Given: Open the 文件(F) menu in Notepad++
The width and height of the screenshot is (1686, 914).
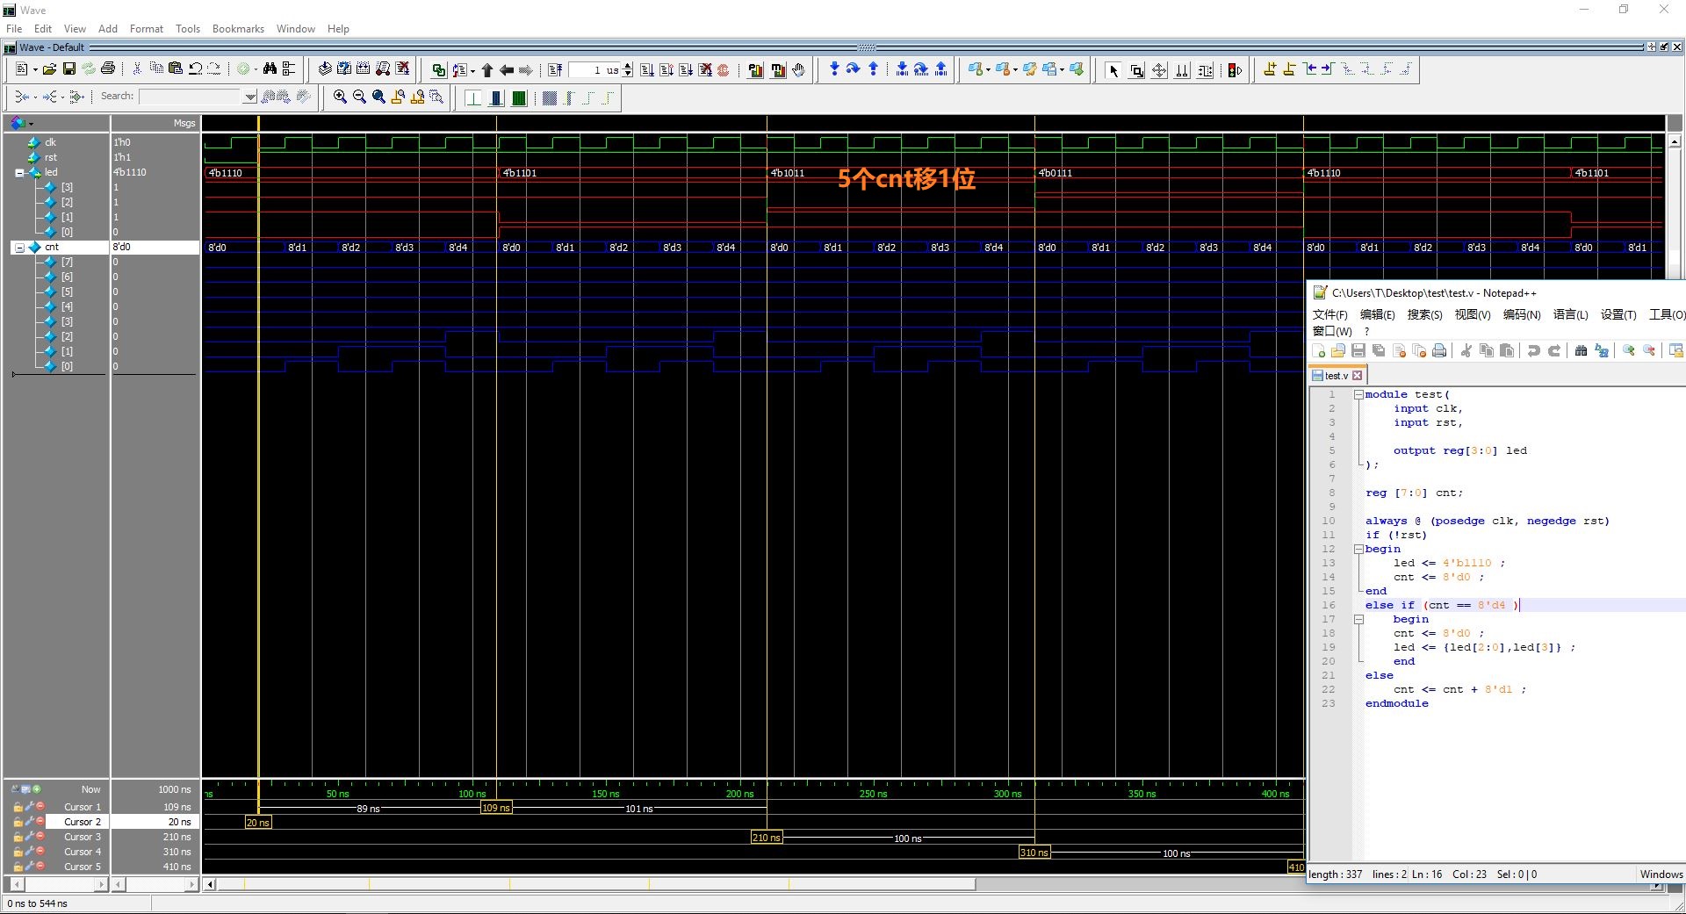Looking at the screenshot, I should [1329, 314].
